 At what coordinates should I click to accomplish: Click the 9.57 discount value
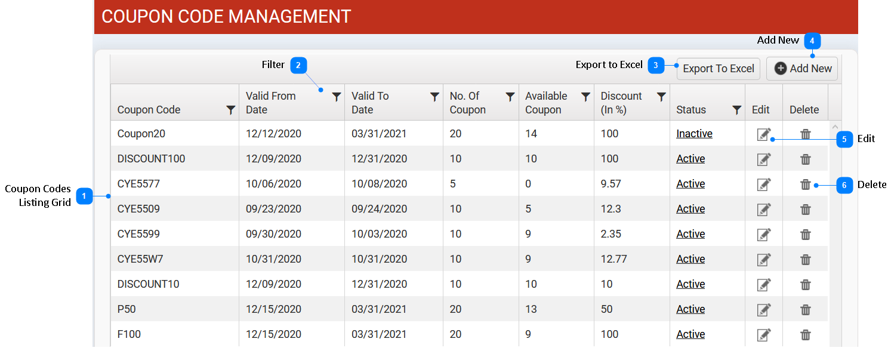(611, 184)
